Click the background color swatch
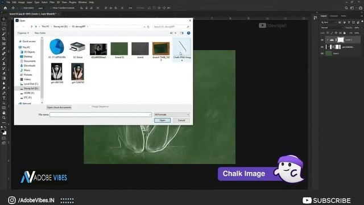Screen dimensions: 364x205 5,133
